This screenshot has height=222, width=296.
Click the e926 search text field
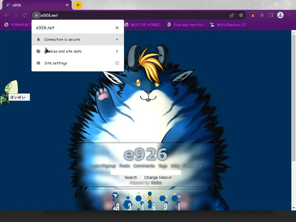[x=146, y=172]
